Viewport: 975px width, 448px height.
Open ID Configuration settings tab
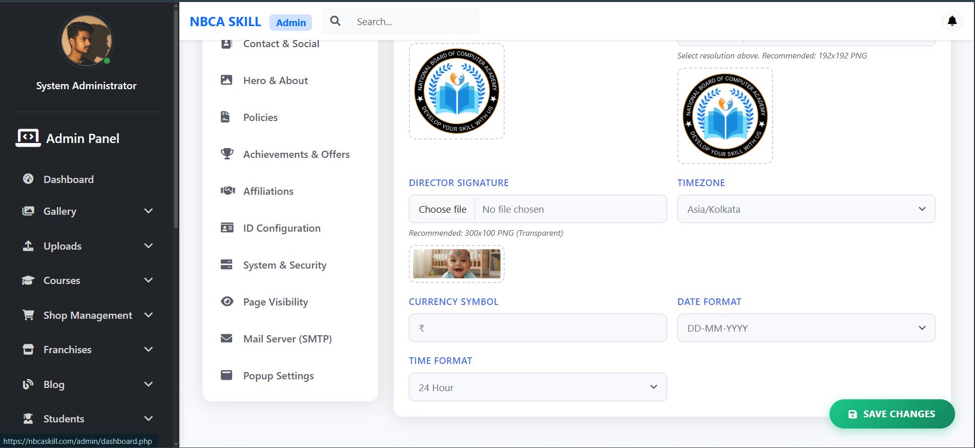point(282,228)
